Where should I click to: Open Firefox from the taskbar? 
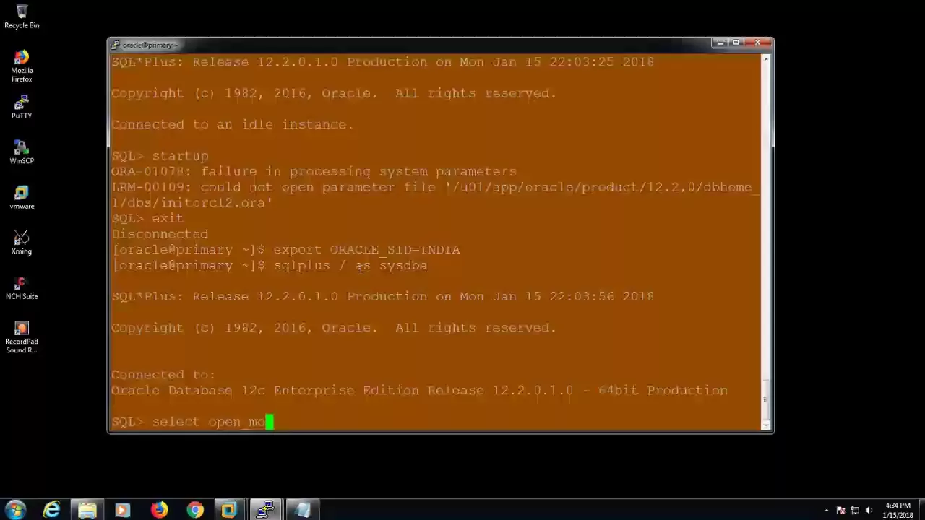159,510
